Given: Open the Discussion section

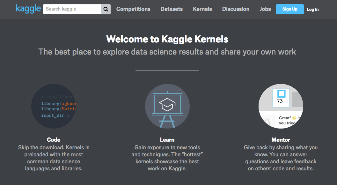Looking at the screenshot, I should point(236,9).
